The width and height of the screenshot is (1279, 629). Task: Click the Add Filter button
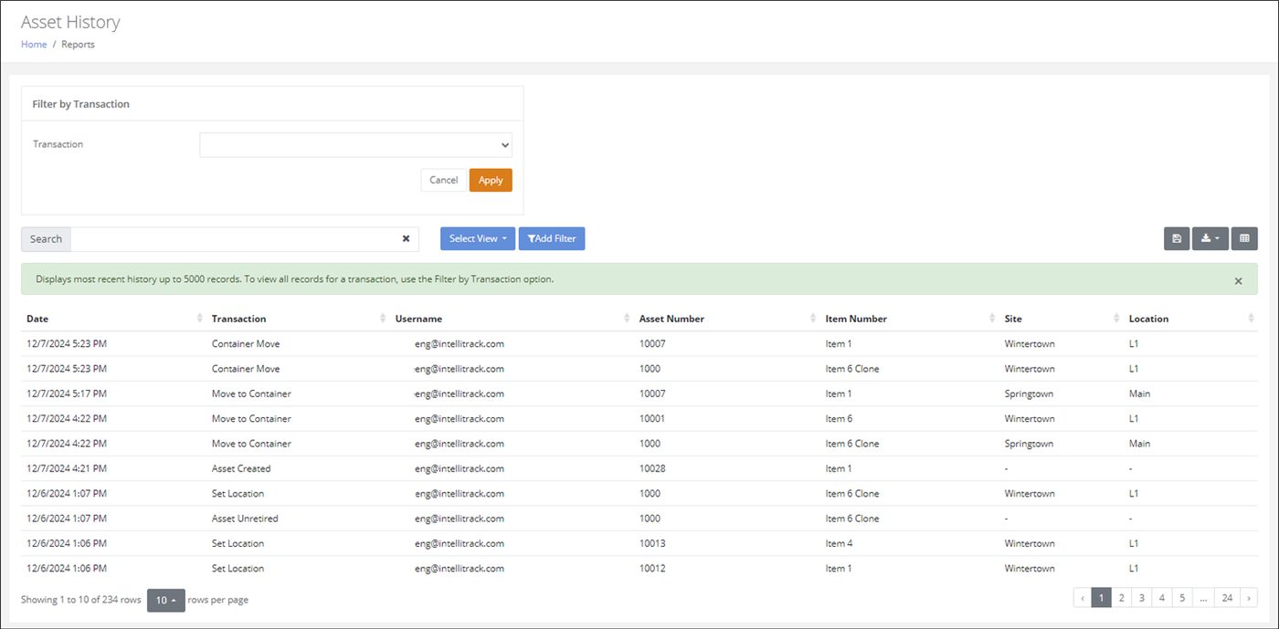(552, 238)
